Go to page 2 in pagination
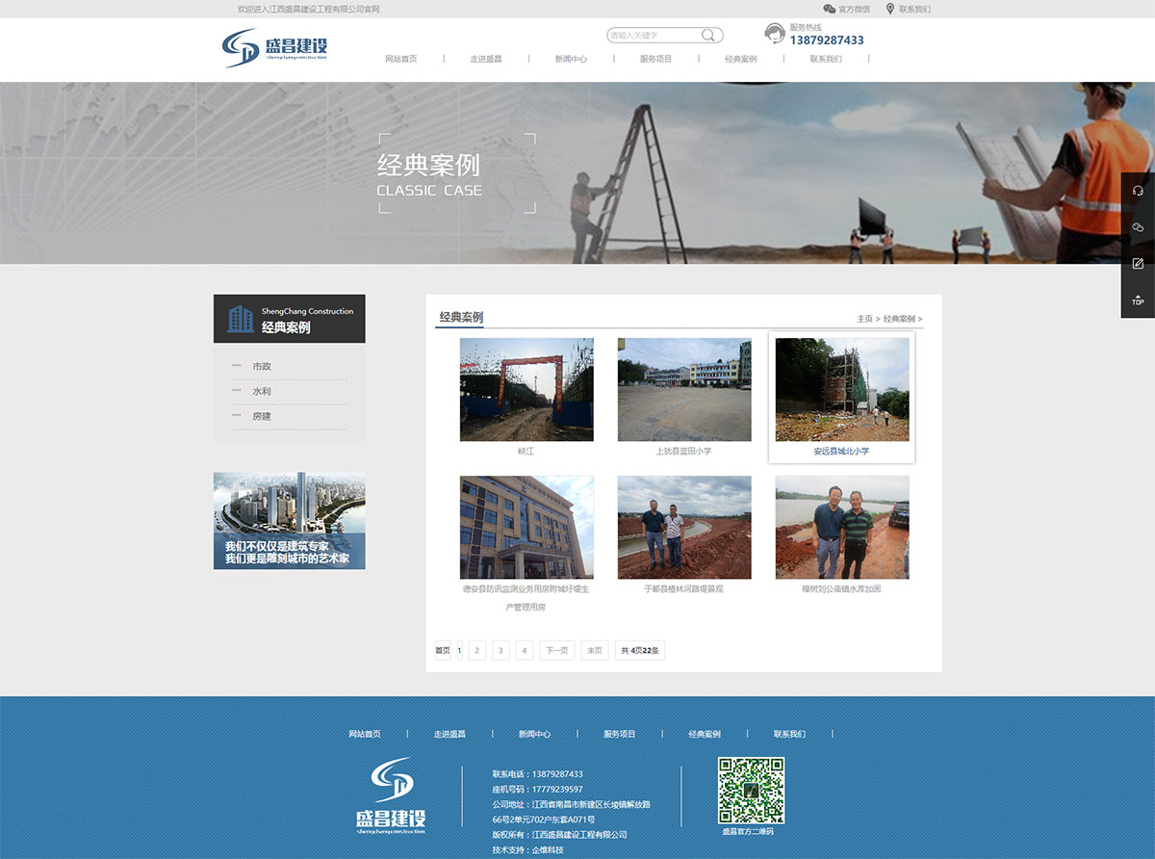 pyautogui.click(x=476, y=651)
